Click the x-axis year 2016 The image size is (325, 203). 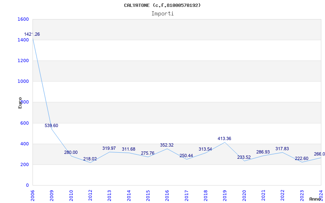[x=167, y=196]
